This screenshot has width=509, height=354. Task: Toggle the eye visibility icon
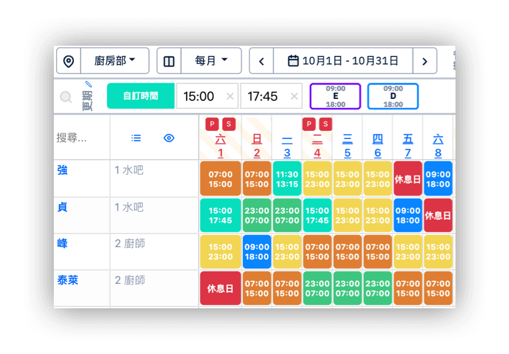(x=169, y=138)
